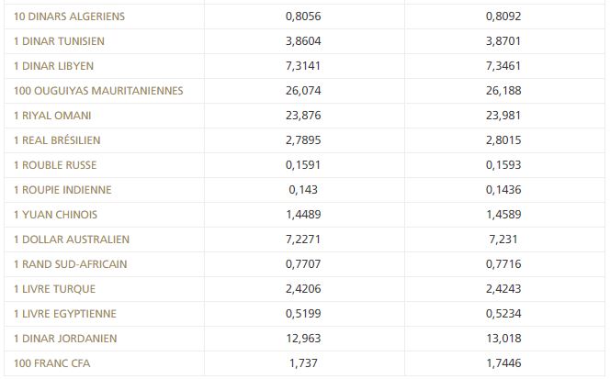Select the 1 Livre Turque row label

click(54, 289)
